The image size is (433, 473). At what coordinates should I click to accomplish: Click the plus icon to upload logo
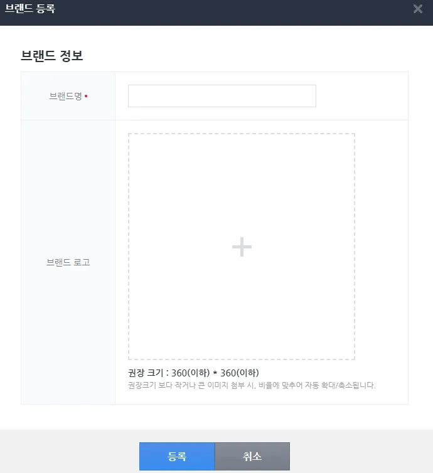tap(242, 247)
